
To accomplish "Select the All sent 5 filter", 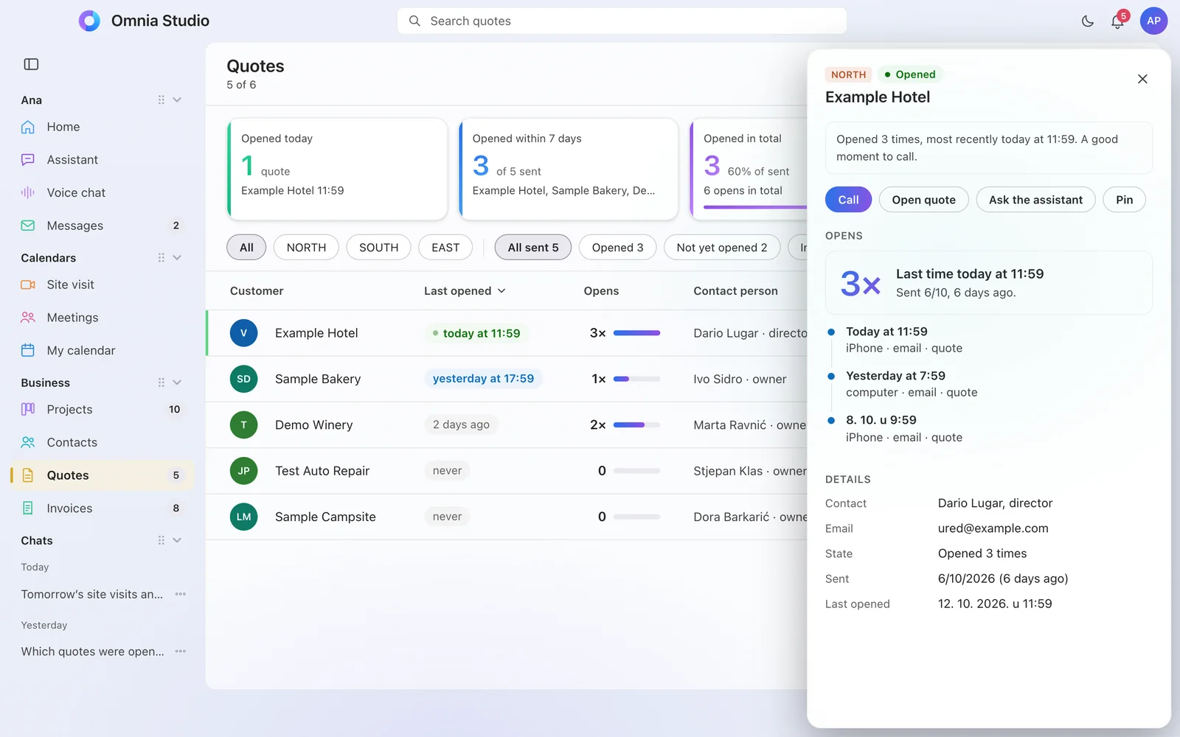I will coord(533,248).
